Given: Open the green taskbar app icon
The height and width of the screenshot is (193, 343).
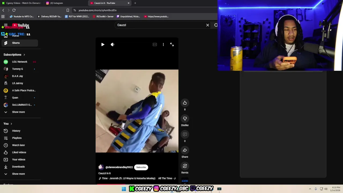Looking at the screenshot, I should [x=219, y=189].
